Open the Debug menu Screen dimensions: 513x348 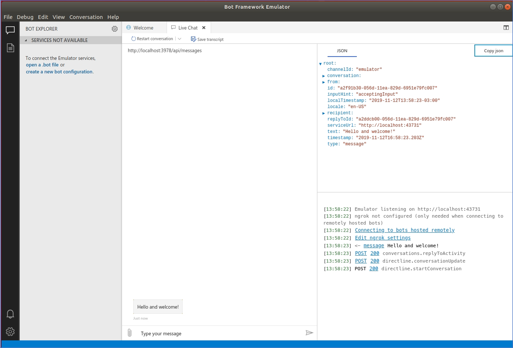[25, 17]
